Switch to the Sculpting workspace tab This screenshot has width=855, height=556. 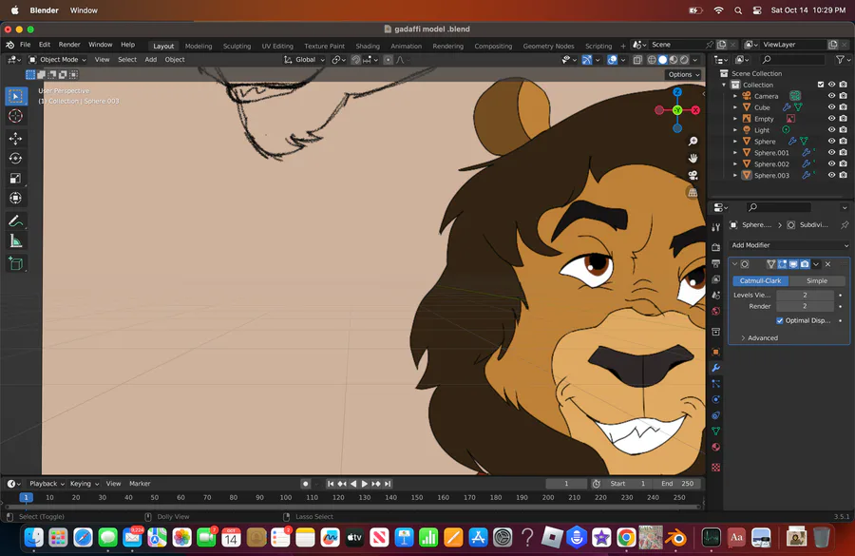click(x=237, y=46)
